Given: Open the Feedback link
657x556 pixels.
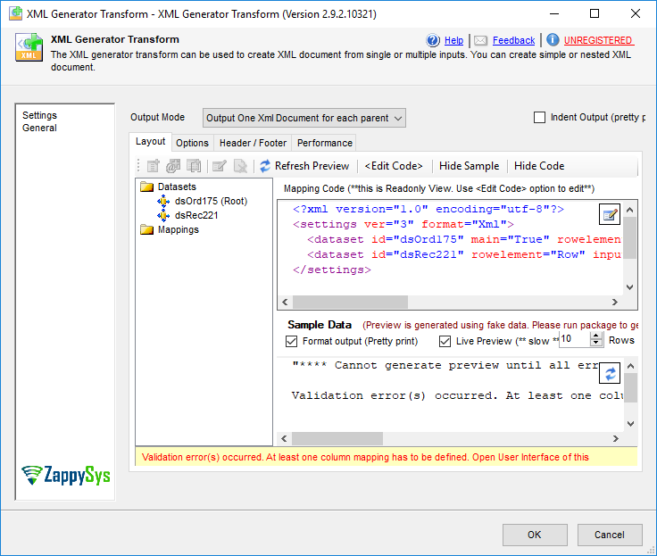Looking at the screenshot, I should (513, 41).
